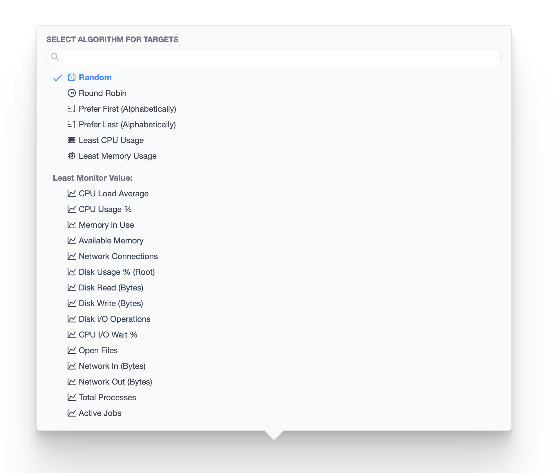Screen dimensions: 555x473
Task: Select Disk Usage % (Root) option
Action: click(116, 272)
